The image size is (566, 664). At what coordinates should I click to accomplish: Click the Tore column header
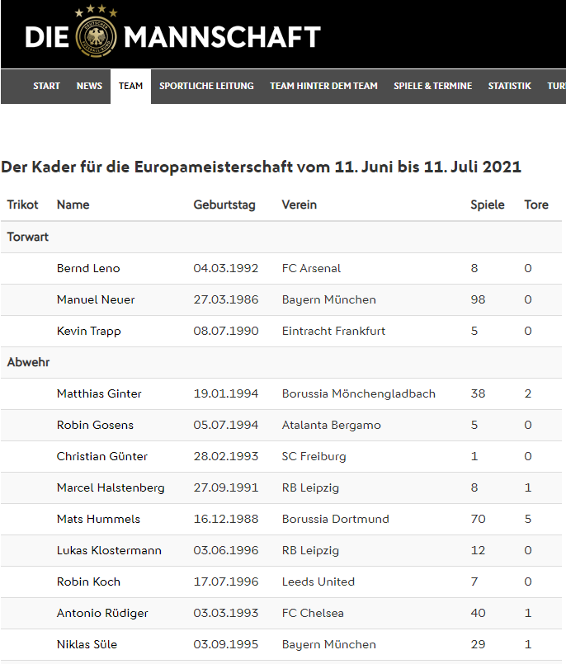click(535, 205)
